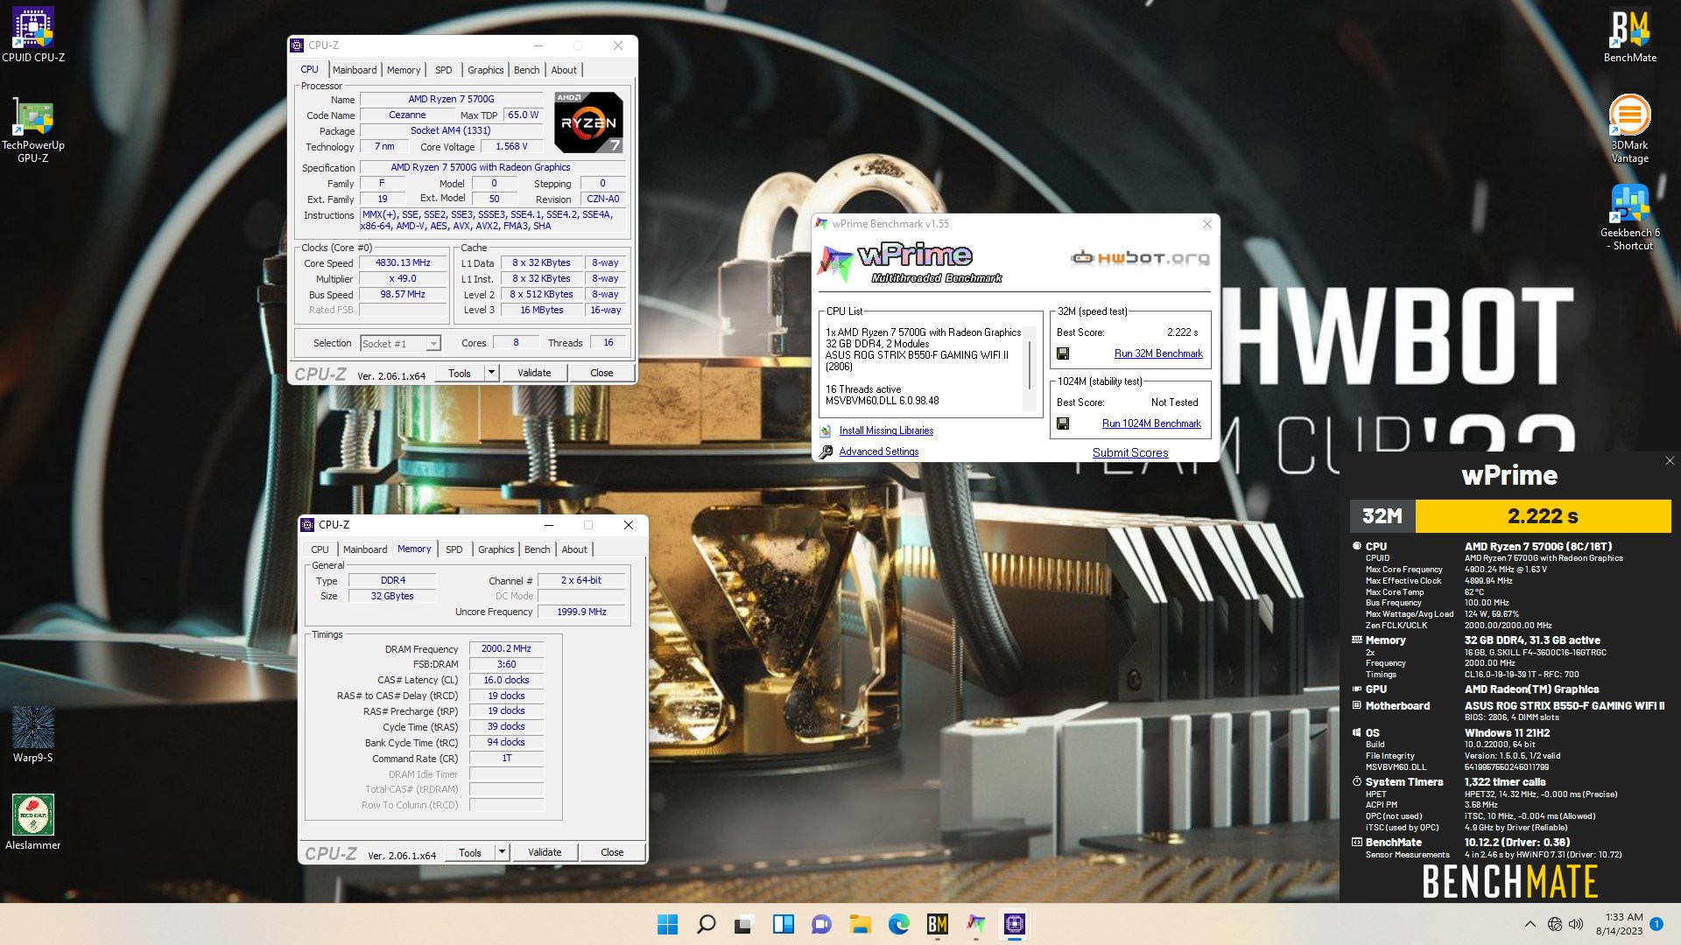Click the Install Missing Libraries icon

point(825,430)
